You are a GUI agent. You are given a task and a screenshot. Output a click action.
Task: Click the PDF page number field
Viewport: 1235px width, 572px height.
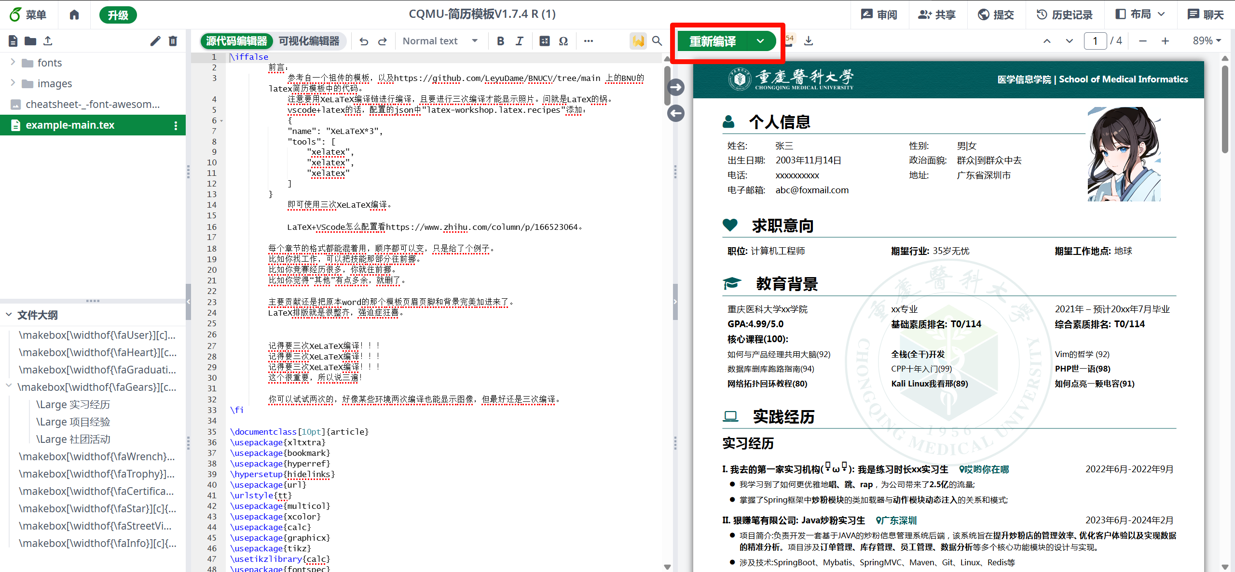coord(1095,41)
